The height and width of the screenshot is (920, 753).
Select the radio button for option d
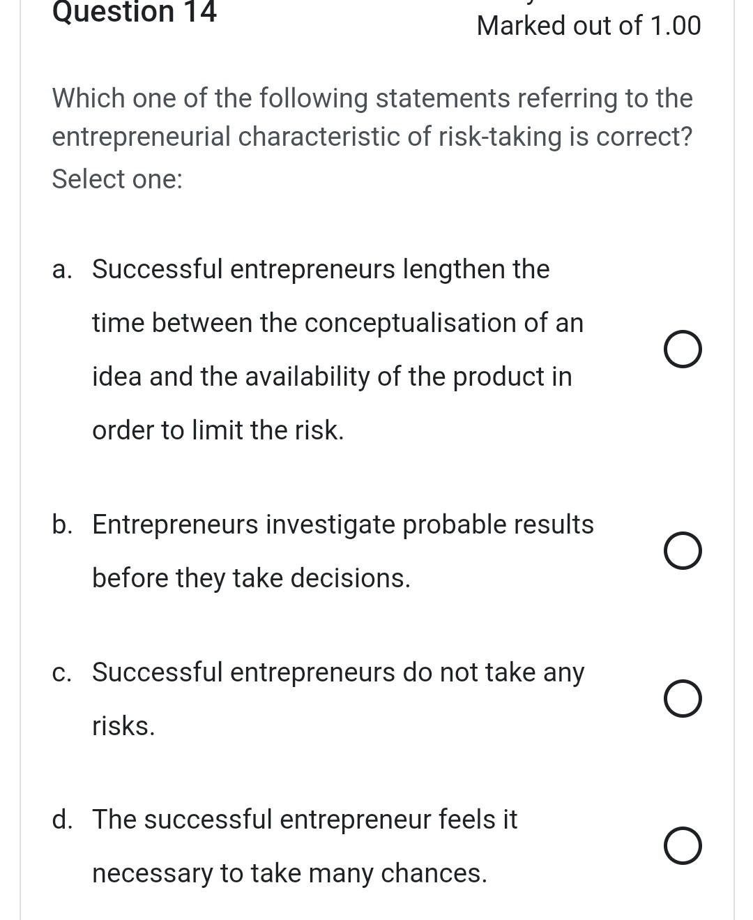pyautogui.click(x=683, y=845)
